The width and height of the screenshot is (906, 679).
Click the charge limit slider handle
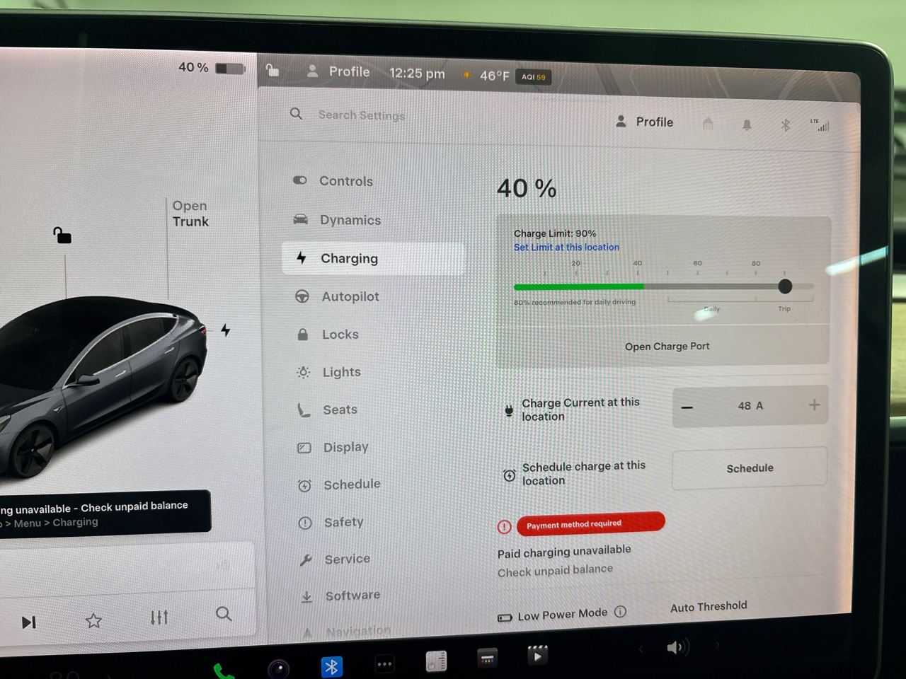786,286
